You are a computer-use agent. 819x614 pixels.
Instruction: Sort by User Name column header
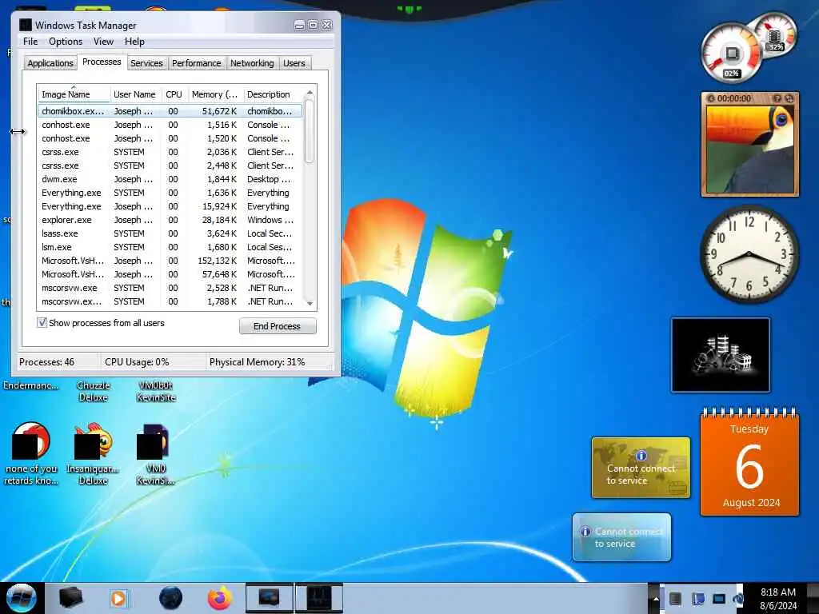(x=135, y=94)
